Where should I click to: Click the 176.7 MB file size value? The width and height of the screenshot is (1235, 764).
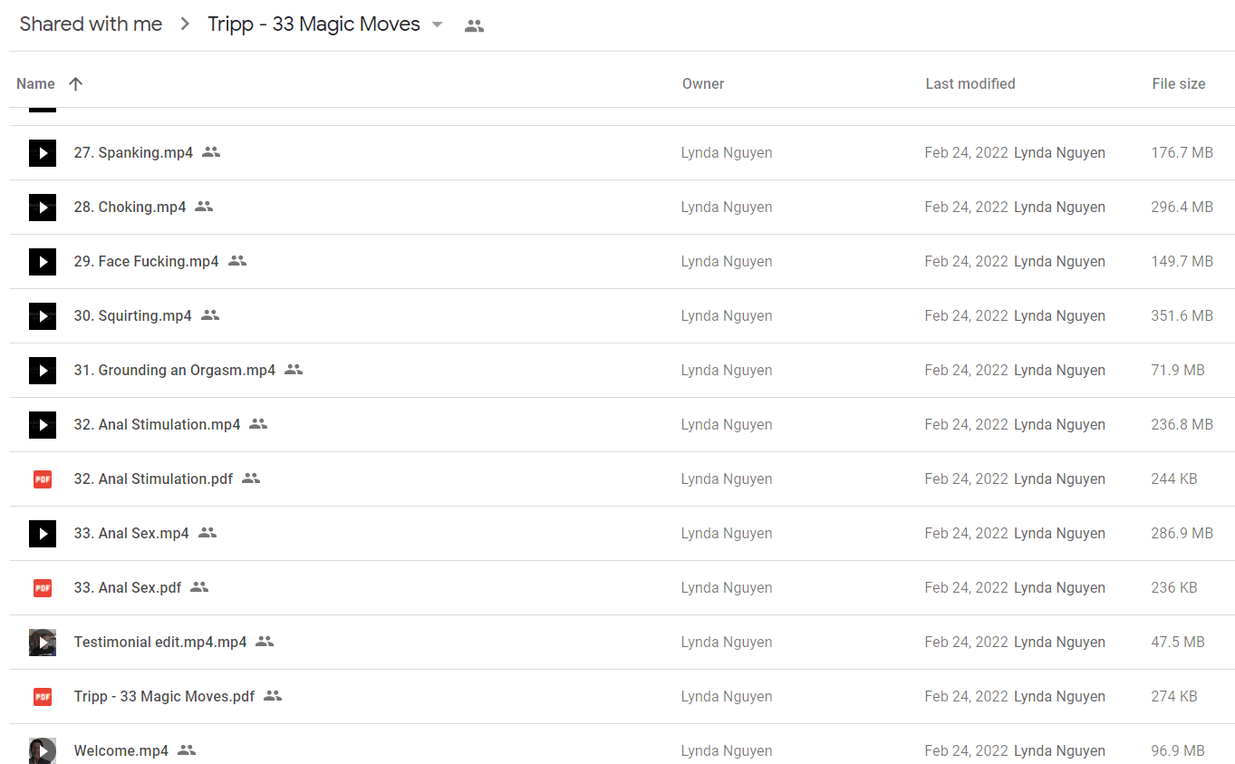pyautogui.click(x=1182, y=152)
